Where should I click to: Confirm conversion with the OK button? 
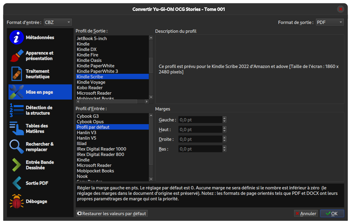coord(332,213)
